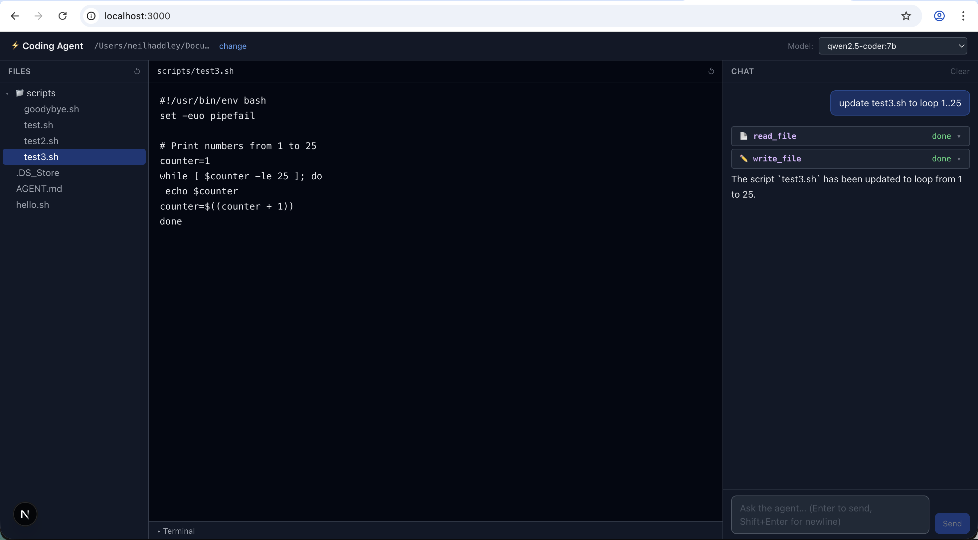Click the Coding Agent lightning bolt icon
Viewport: 978px width, 540px height.
click(x=15, y=45)
